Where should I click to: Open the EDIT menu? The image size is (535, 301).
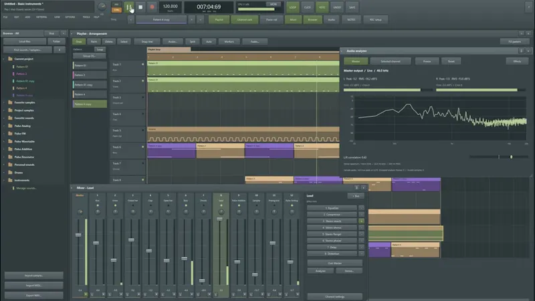[16, 17]
